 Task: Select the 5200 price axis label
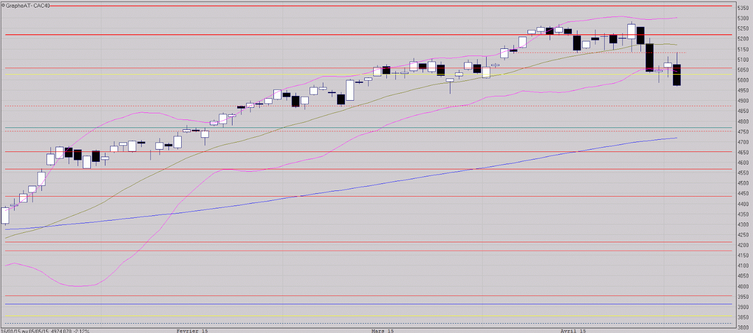[x=743, y=39]
